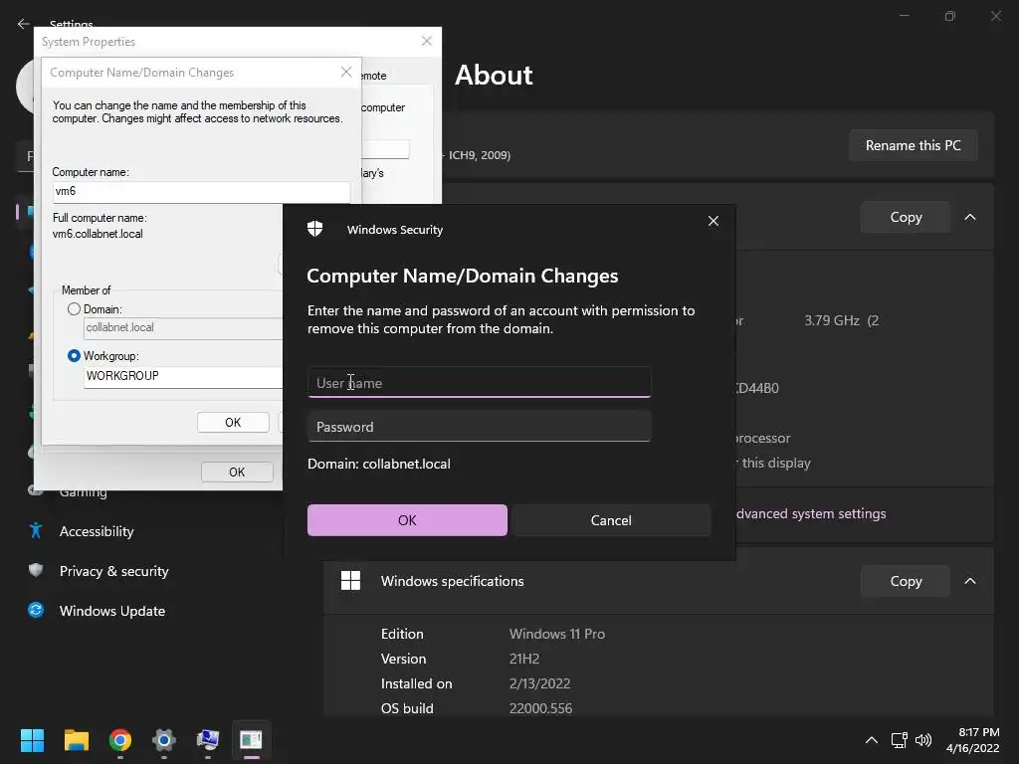This screenshot has height=764, width=1019.
Task: Copy Windows specifications with lower Copy button
Action: click(x=906, y=581)
